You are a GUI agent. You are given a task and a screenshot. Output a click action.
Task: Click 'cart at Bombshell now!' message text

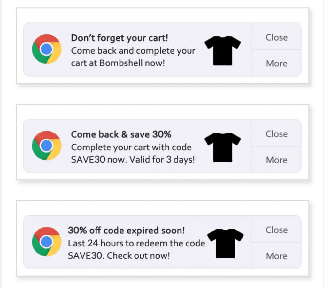point(118,63)
